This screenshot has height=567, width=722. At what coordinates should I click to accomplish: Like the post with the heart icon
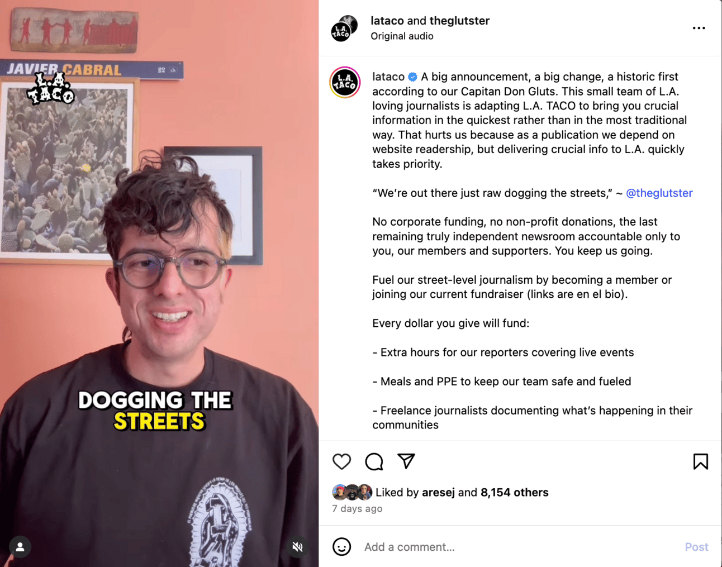(x=341, y=461)
